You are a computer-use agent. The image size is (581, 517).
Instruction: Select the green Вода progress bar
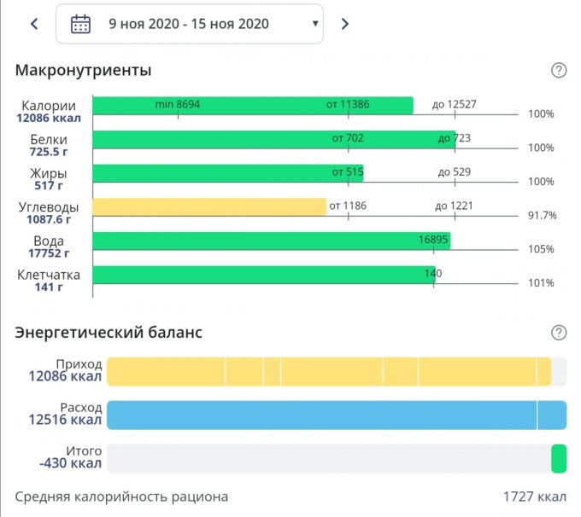pos(271,241)
